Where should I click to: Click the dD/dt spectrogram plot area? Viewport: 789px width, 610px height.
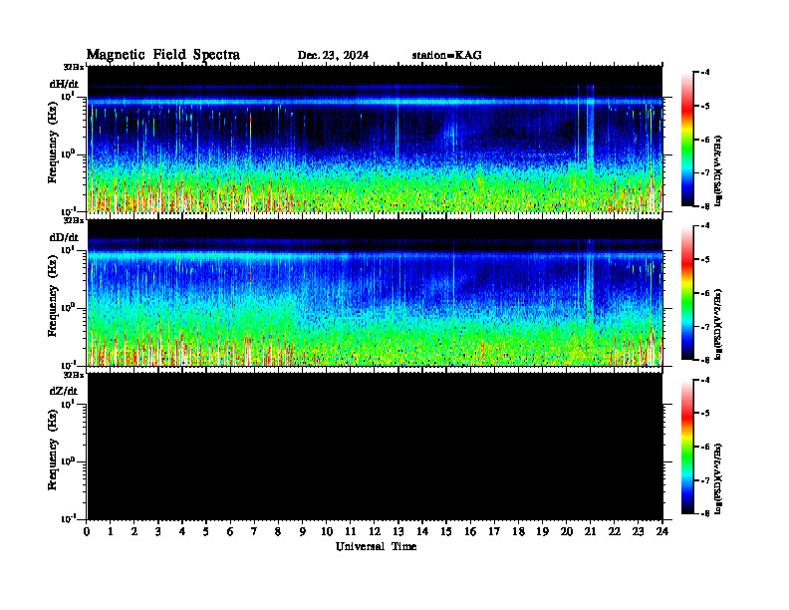pos(375,293)
